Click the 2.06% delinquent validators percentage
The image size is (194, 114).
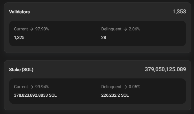tap(134, 29)
